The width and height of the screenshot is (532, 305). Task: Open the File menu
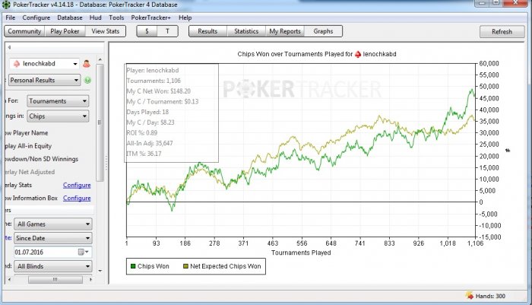[x=10, y=17]
